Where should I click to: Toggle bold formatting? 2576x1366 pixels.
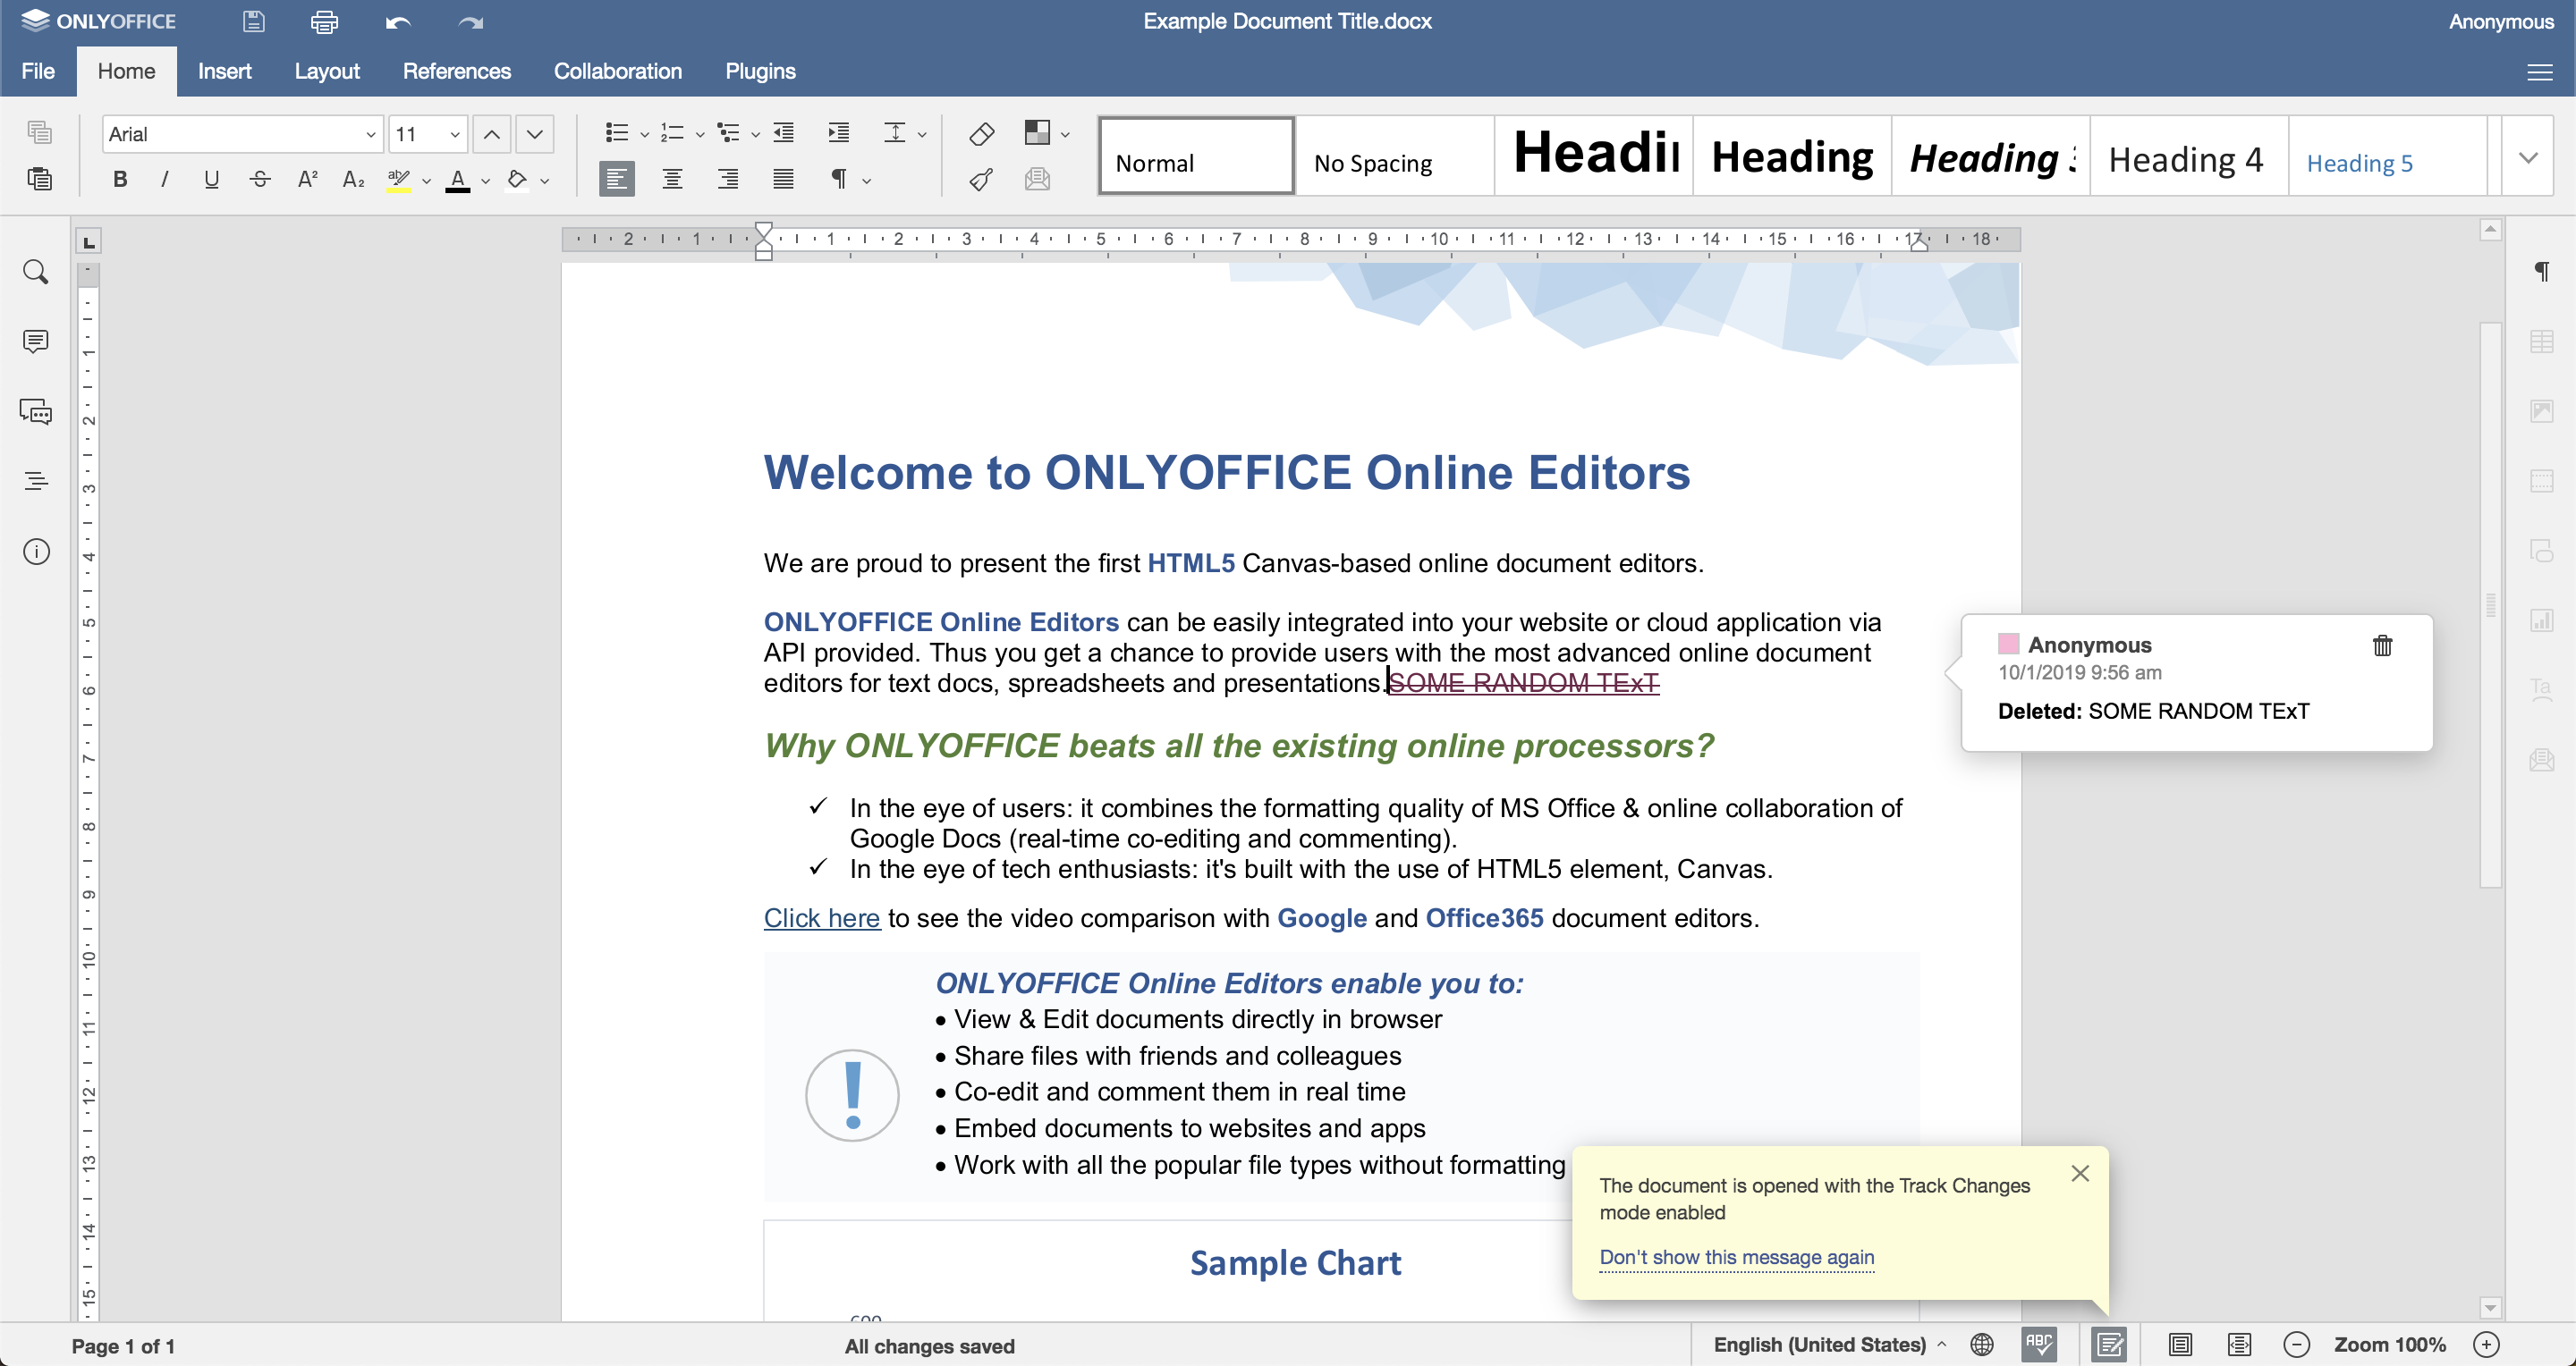pos(119,179)
